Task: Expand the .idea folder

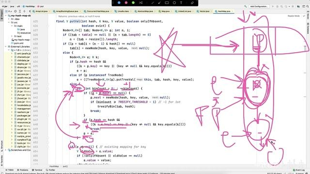Action: pos(9,19)
